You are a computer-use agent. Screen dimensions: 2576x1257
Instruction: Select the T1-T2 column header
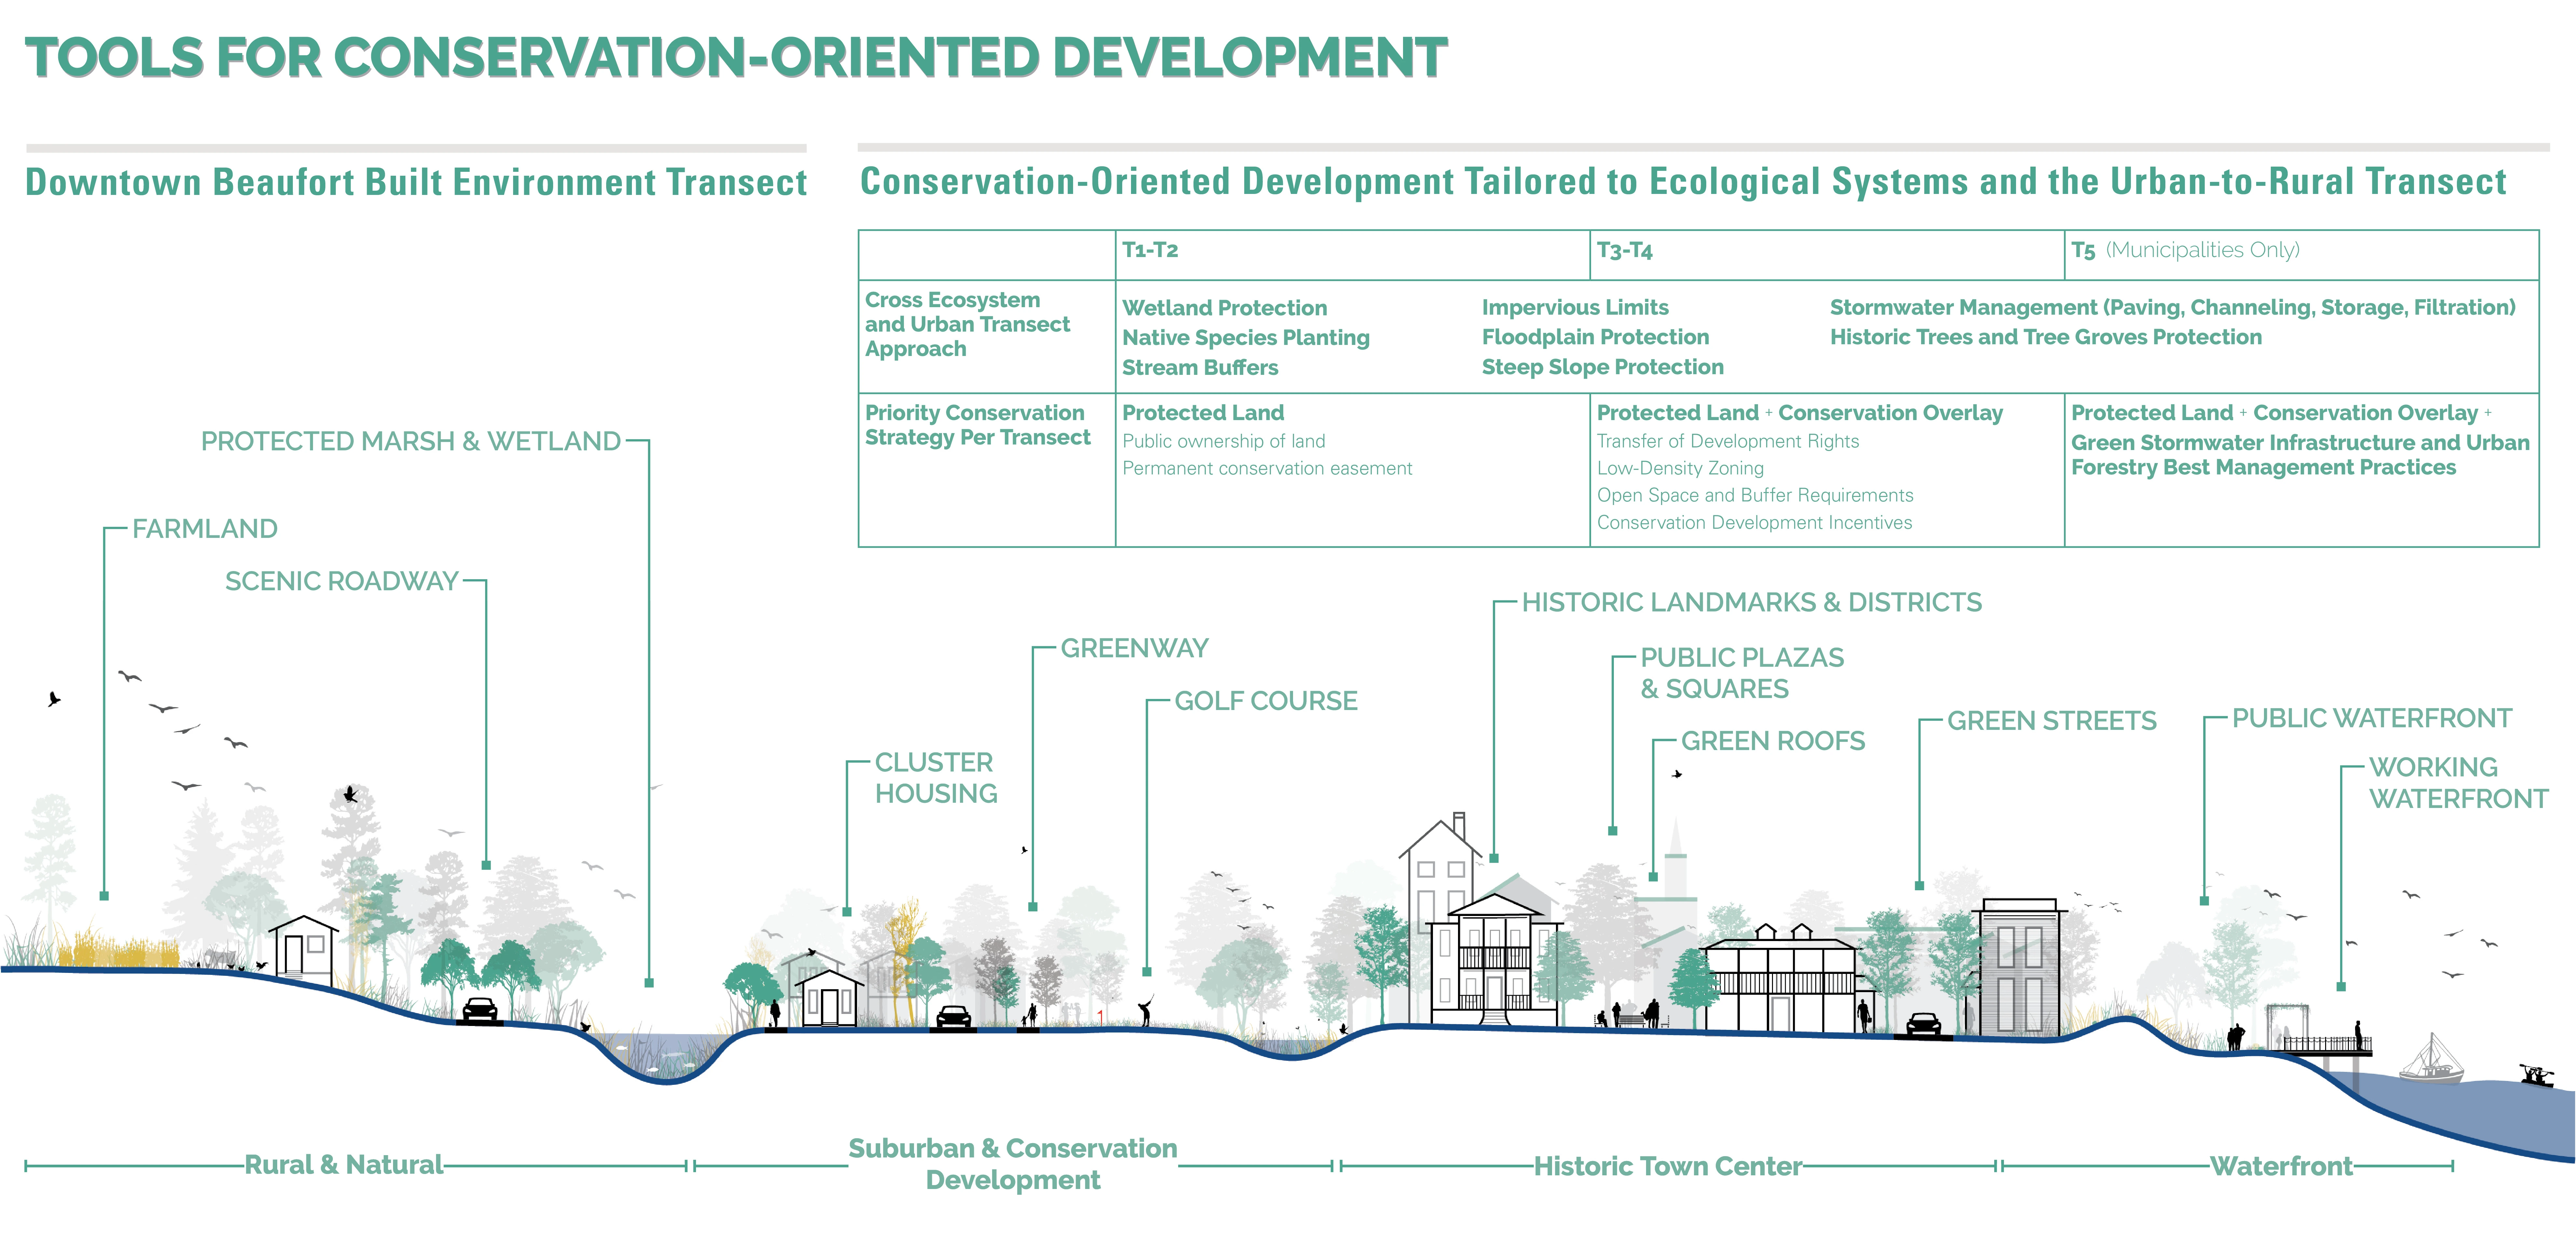(1150, 250)
